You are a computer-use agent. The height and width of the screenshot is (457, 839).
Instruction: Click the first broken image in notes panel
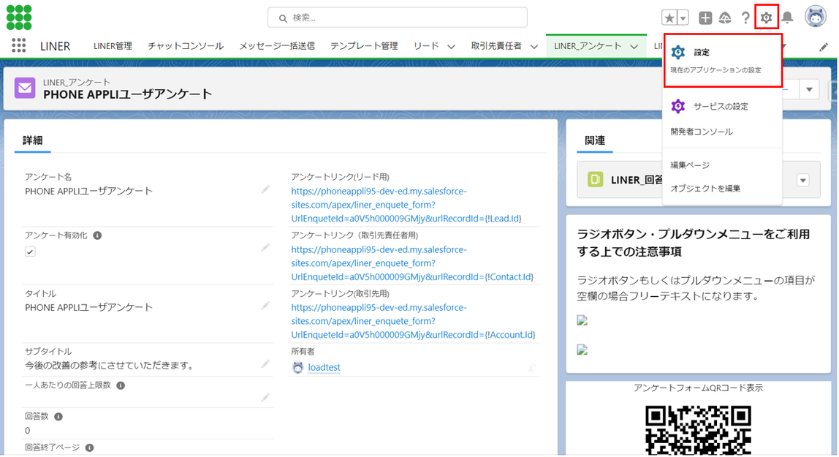pos(582,320)
